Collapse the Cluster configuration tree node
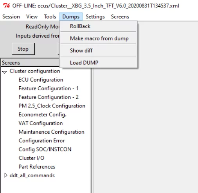This screenshot has width=198, height=193. [x=5, y=72]
